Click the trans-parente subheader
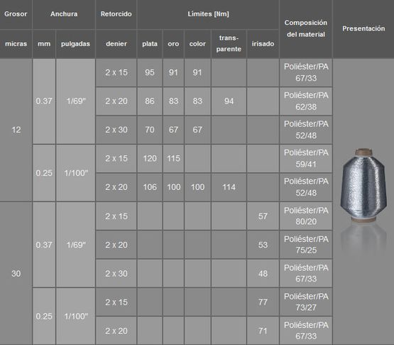This screenshot has width=394, height=345. coord(229,44)
